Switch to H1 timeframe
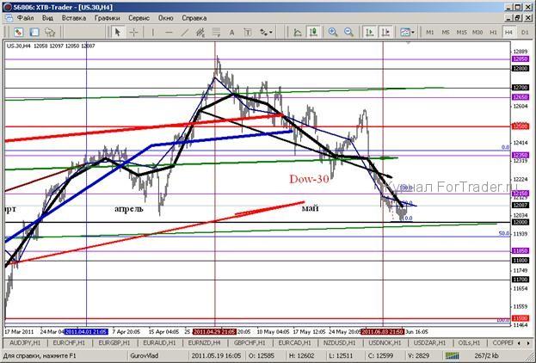 click(x=493, y=33)
